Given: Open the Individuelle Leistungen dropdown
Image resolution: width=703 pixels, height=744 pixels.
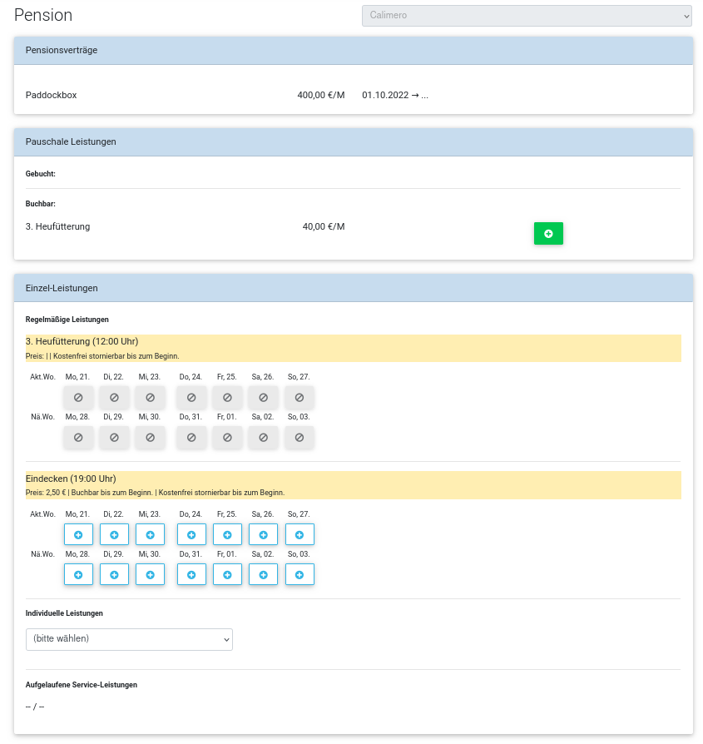Looking at the screenshot, I should point(129,639).
